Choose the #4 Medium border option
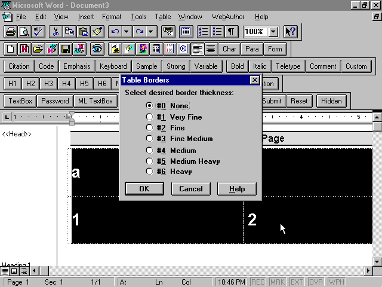382x287 pixels. [x=150, y=151]
